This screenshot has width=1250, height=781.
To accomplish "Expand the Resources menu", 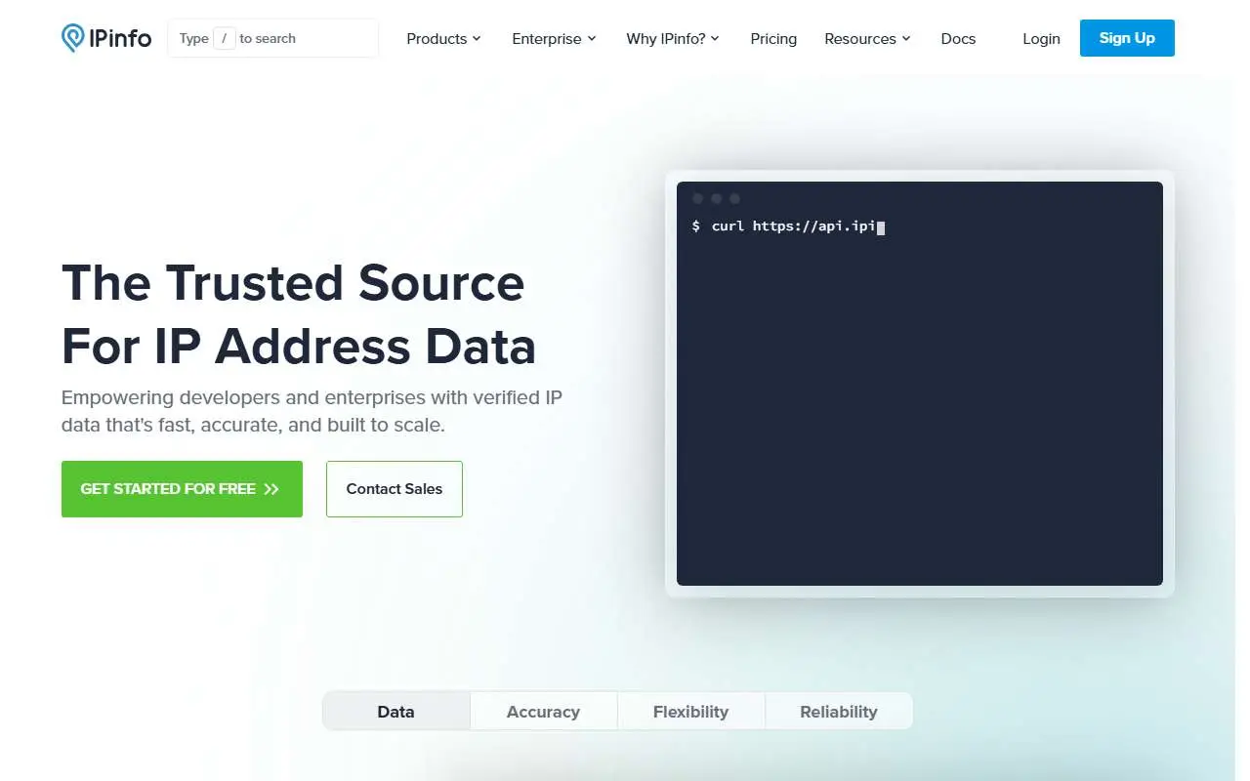I will 867,39.
